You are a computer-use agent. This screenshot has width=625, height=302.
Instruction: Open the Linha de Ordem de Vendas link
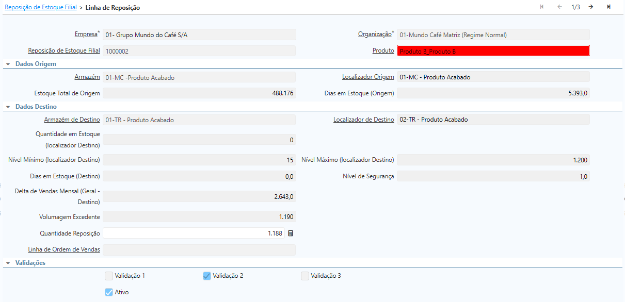pyautogui.click(x=64, y=249)
